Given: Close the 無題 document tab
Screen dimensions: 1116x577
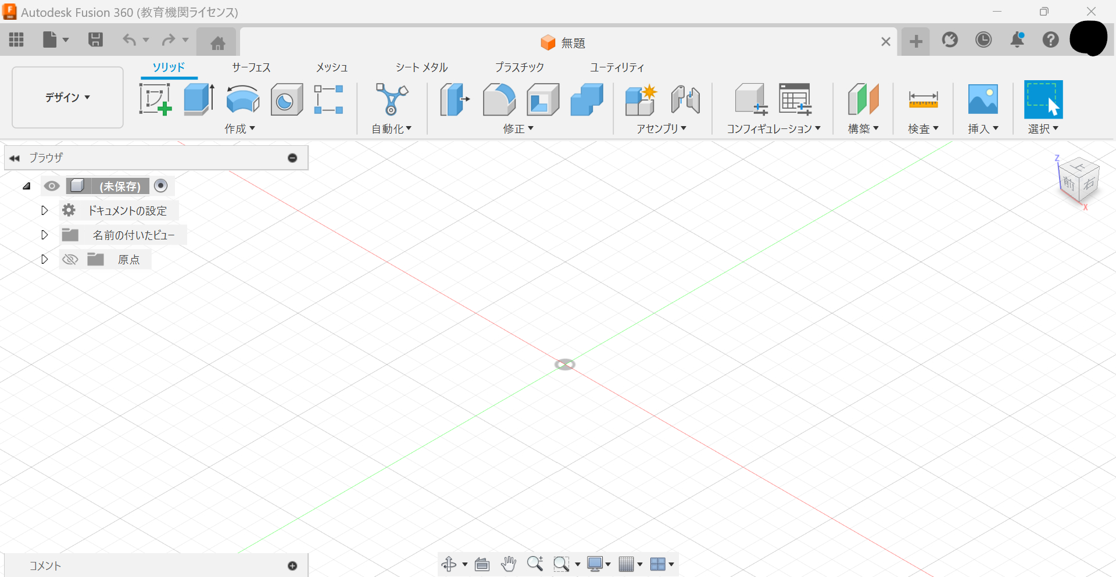Looking at the screenshot, I should (885, 42).
